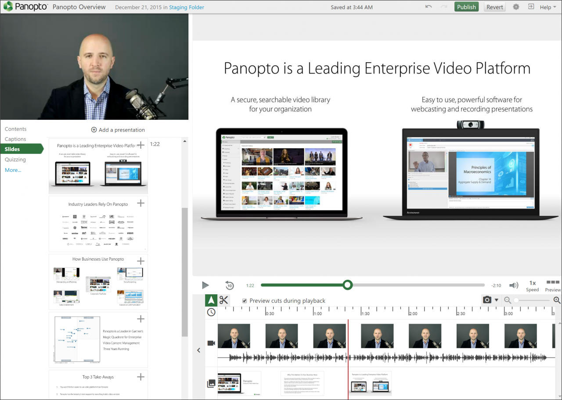The width and height of the screenshot is (562, 400).
Task: Play the video
Action: pyautogui.click(x=205, y=286)
